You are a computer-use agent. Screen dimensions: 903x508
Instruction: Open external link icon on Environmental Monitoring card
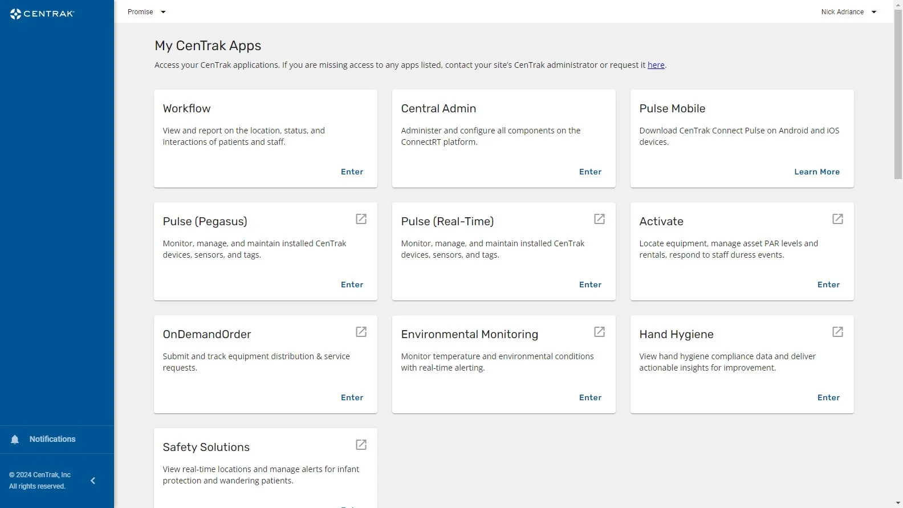600,332
